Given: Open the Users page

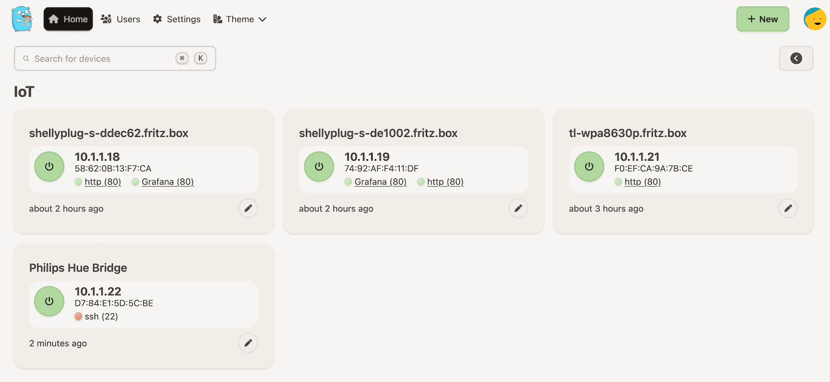Looking at the screenshot, I should click(x=120, y=19).
